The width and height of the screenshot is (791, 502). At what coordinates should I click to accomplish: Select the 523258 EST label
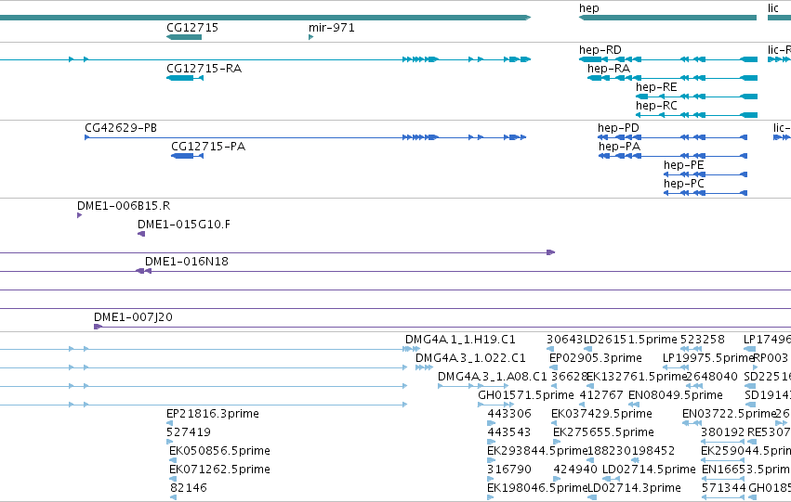pyautogui.click(x=703, y=340)
